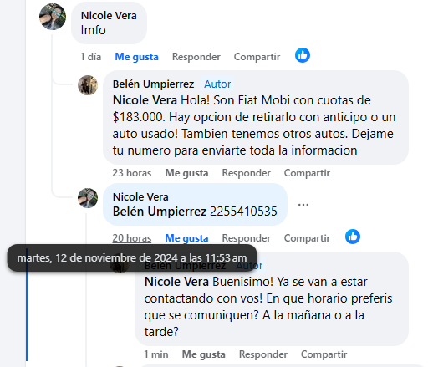Toggle Me gusta on the Fiat Mobi reply
428x367 pixels.
(186, 173)
